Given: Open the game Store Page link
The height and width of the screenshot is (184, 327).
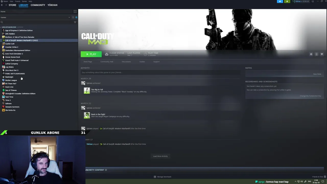Looking at the screenshot, I should tap(88, 62).
